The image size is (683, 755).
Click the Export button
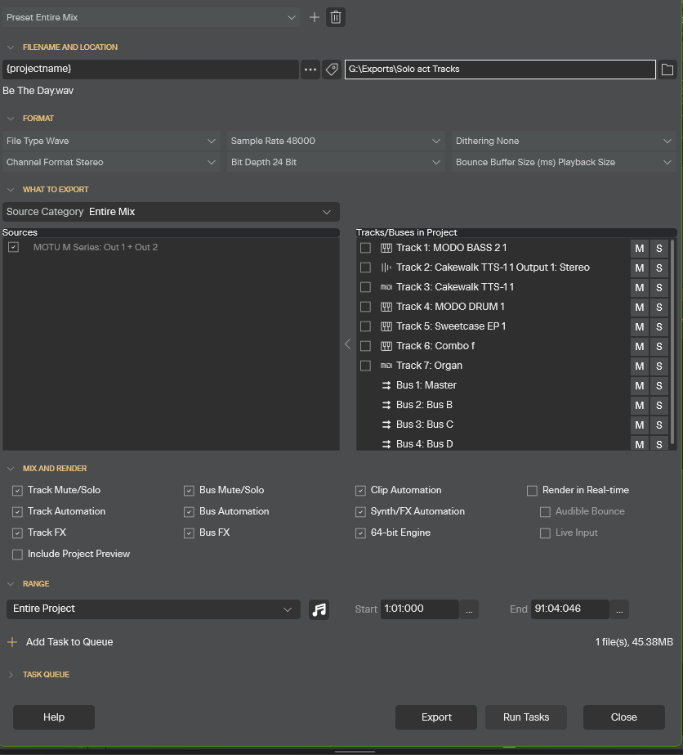click(436, 717)
